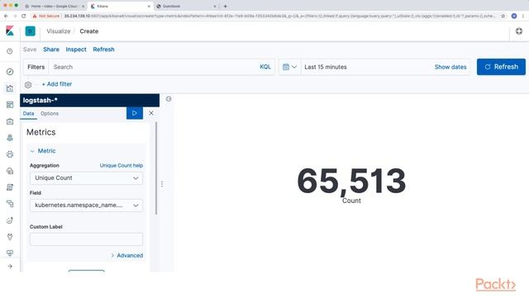Open Aggregation Unique Count dropdown

(x=86, y=178)
